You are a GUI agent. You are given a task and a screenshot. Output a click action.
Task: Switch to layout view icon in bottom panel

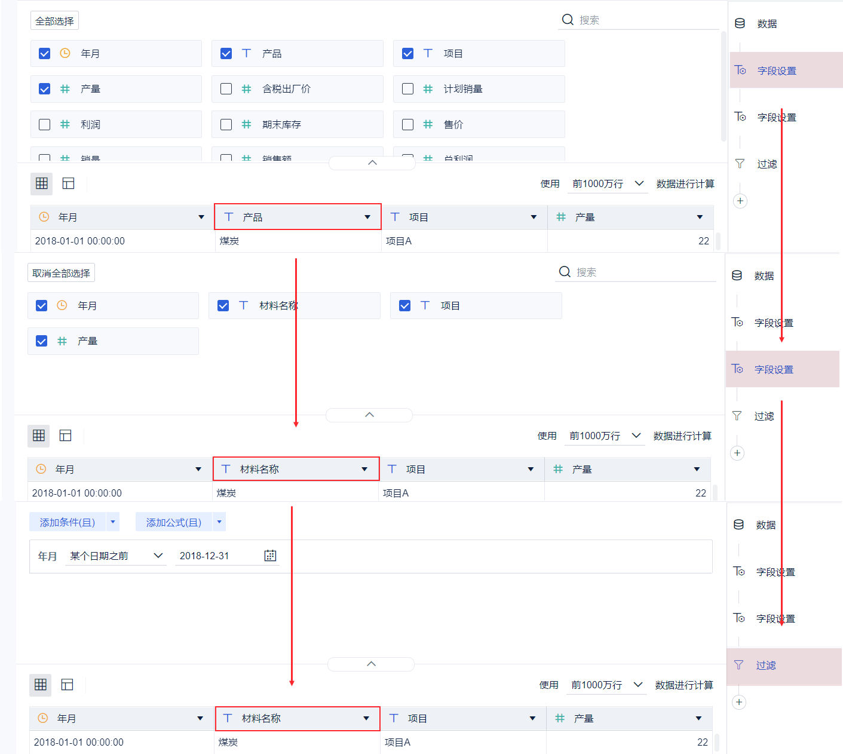67,685
